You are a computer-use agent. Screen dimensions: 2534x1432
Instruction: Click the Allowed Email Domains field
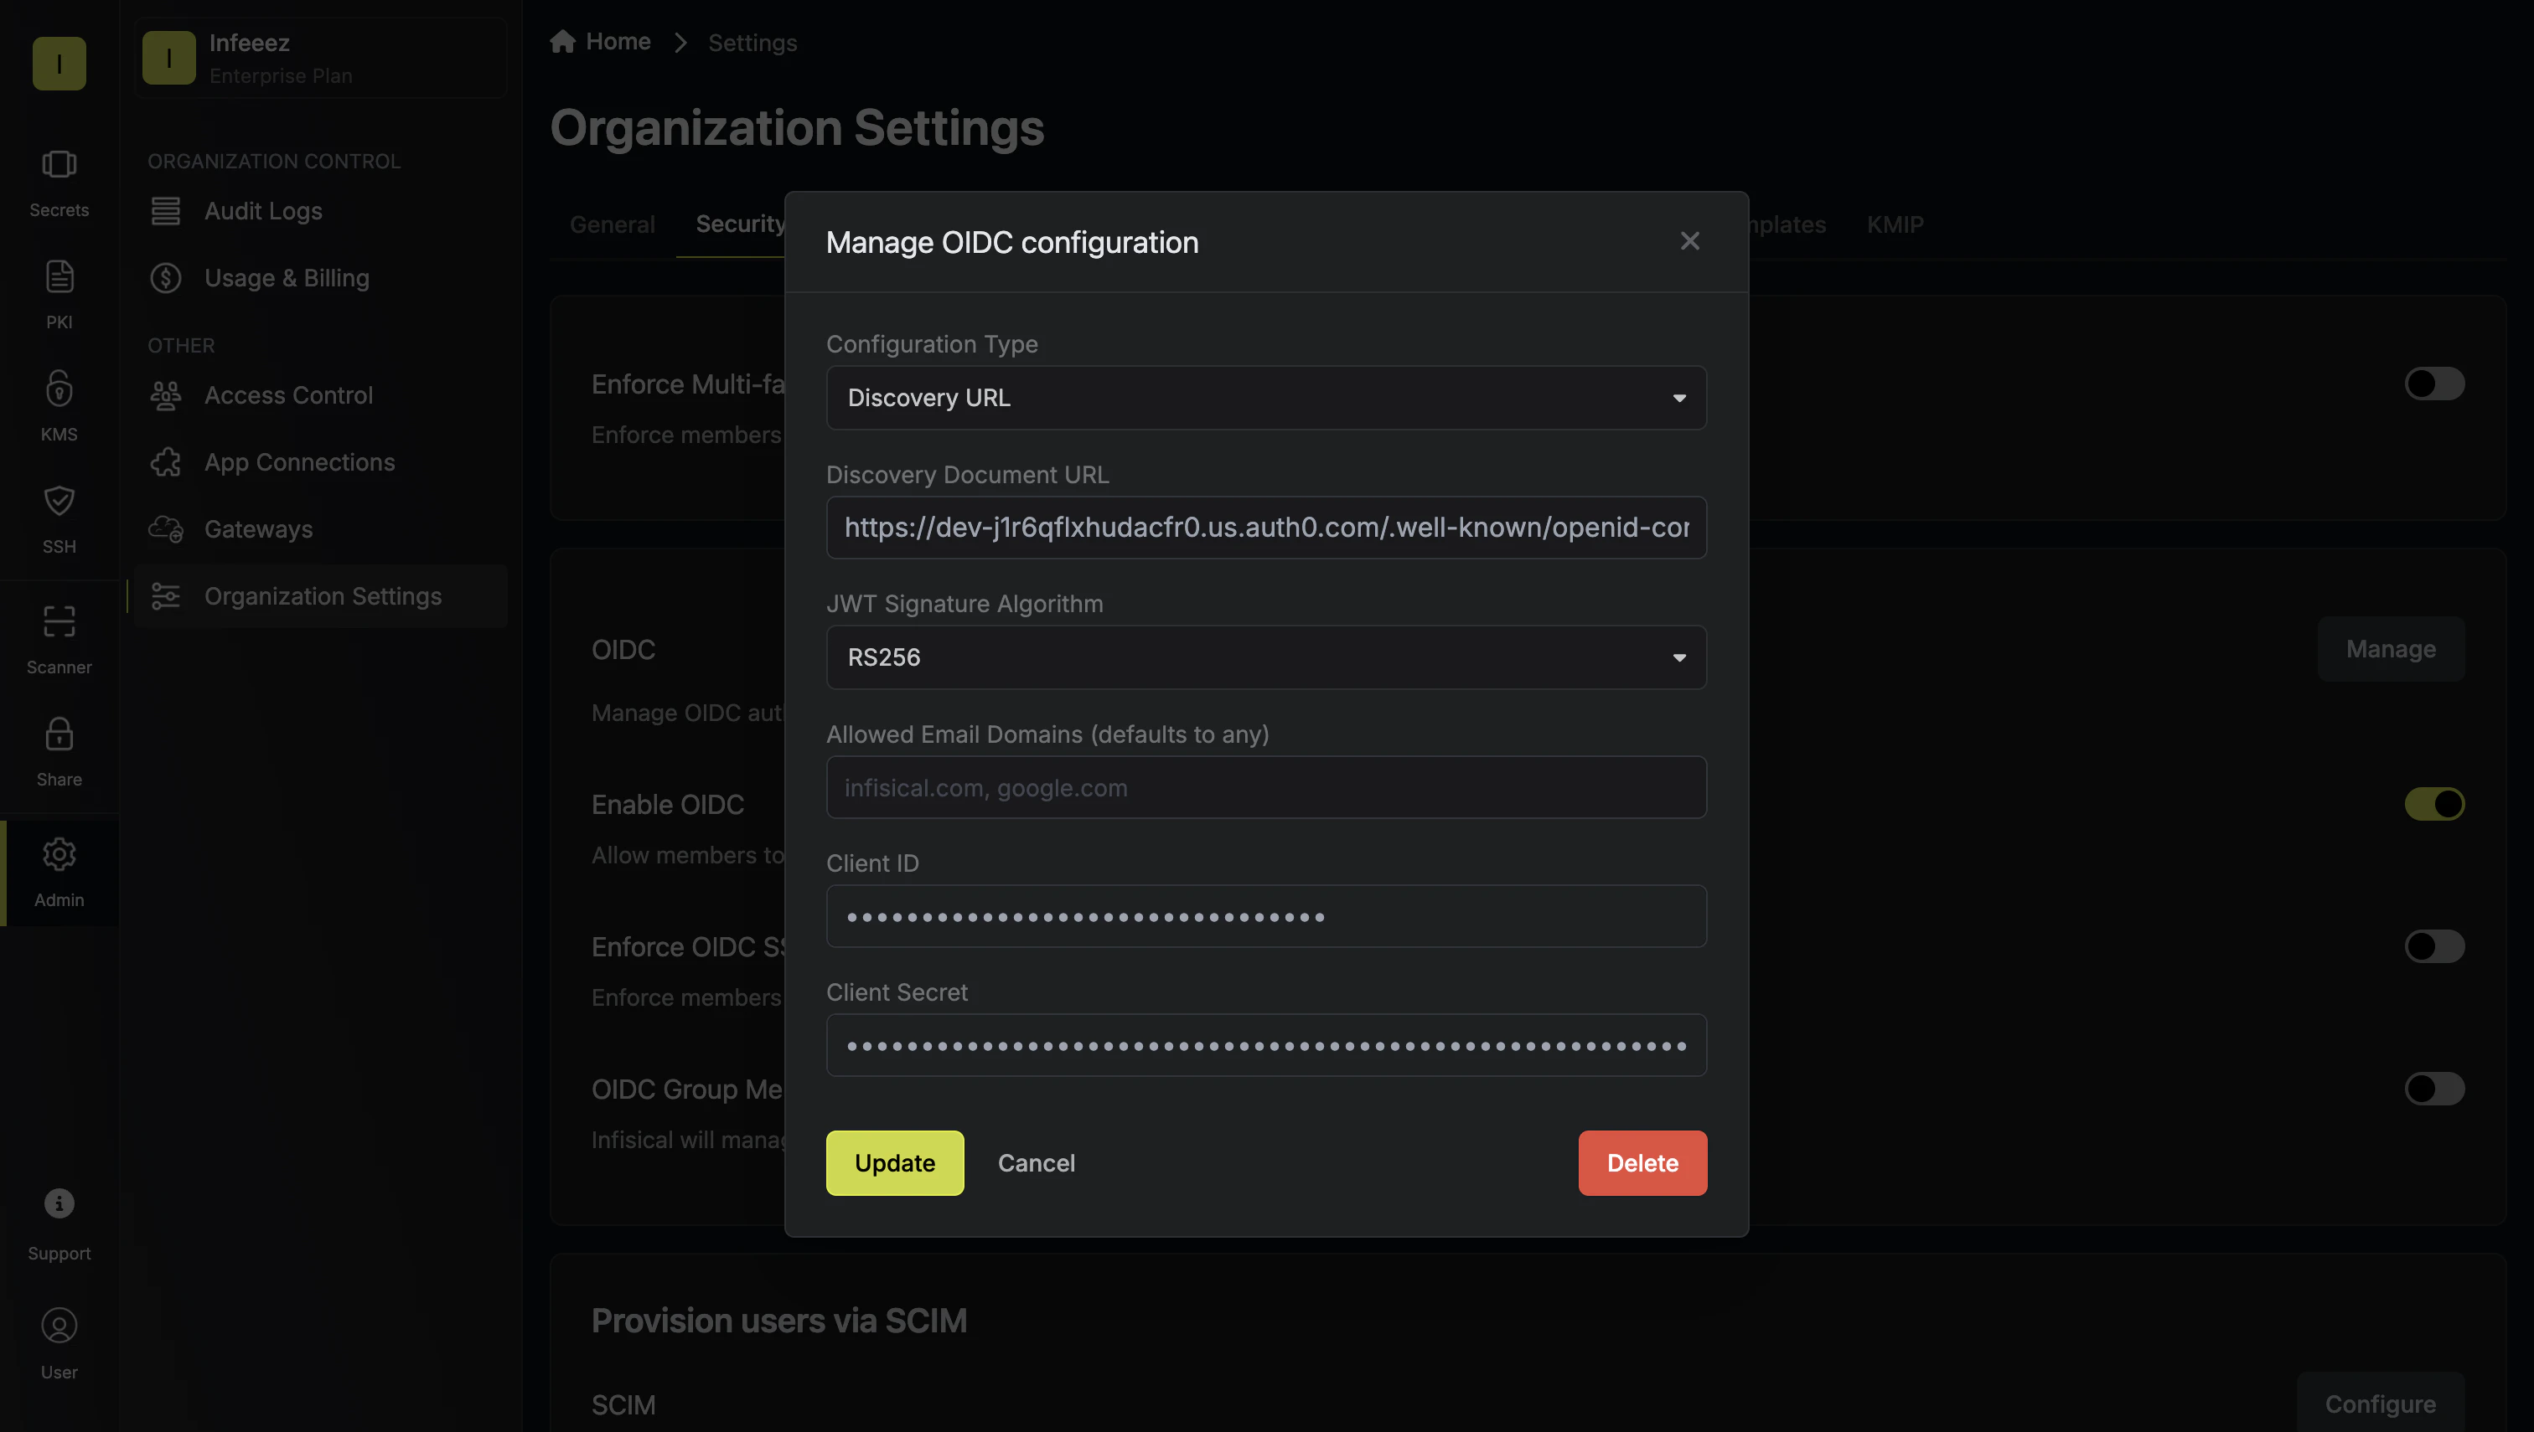(1266, 787)
